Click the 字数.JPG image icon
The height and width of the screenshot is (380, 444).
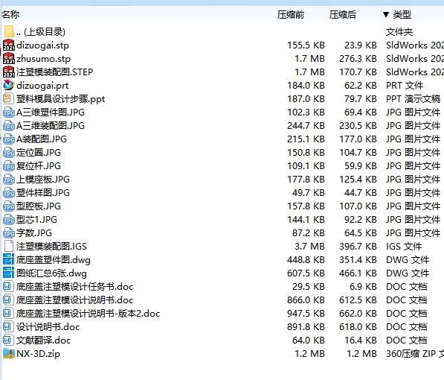pos(9,232)
